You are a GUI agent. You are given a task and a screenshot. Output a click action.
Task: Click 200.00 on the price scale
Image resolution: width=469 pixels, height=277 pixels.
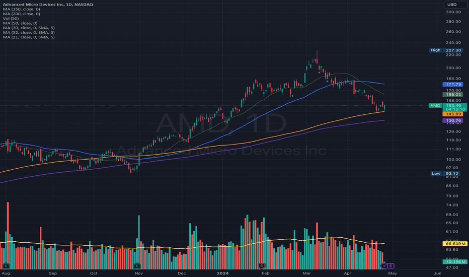[x=453, y=68]
